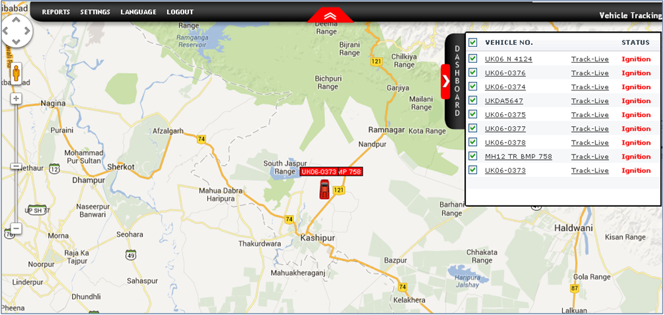Uncheck vehicle UK06-0375 checkbox
This screenshot has width=664, height=315.
[473, 114]
